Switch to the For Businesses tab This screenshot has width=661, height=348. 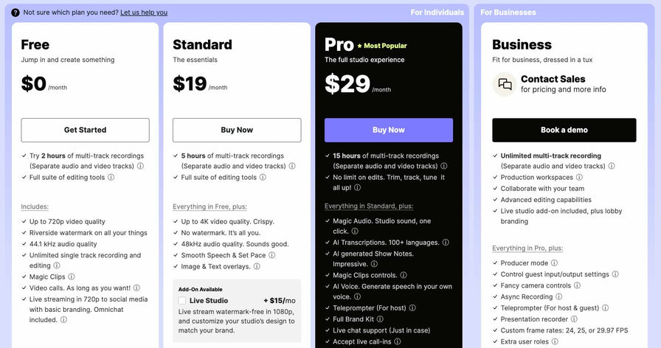(508, 12)
